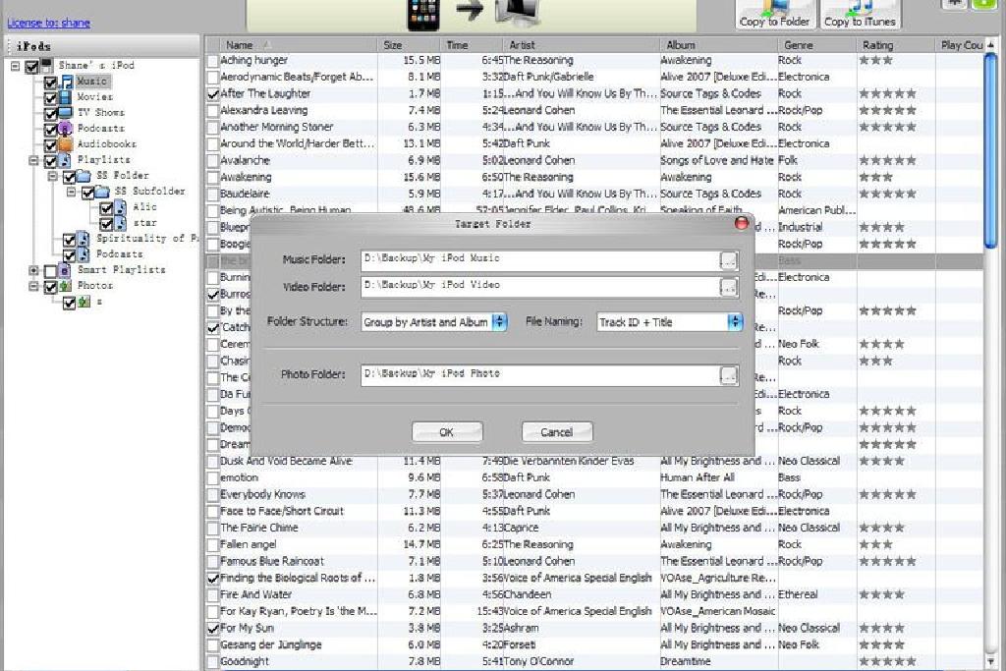This screenshot has height=671, width=1006.
Task: Click the Movies icon in the tree
Action: click(x=66, y=97)
